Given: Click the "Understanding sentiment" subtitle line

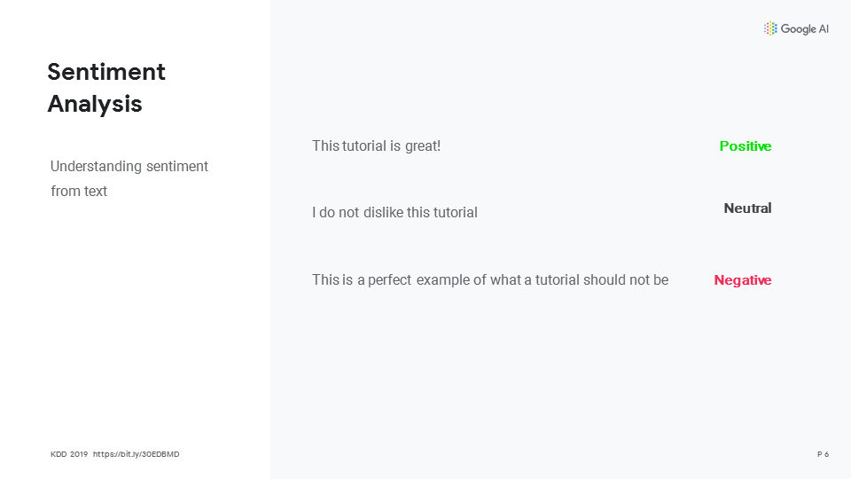Looking at the screenshot, I should [129, 167].
